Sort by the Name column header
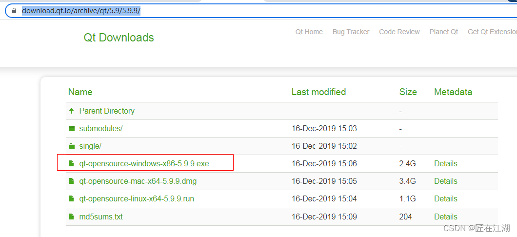Screen dimensions: 517x237 [80, 92]
